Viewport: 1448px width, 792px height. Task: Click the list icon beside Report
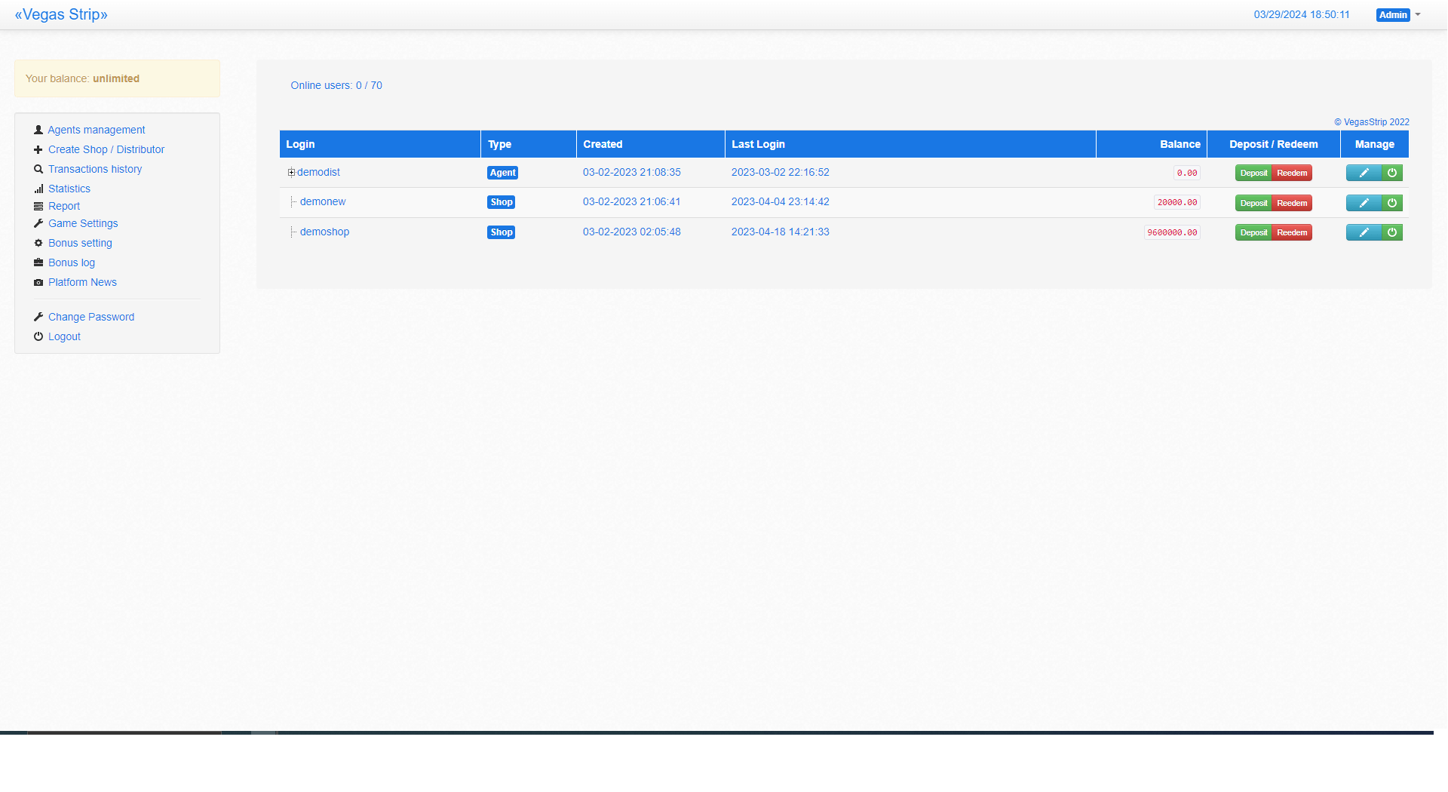[x=38, y=206]
